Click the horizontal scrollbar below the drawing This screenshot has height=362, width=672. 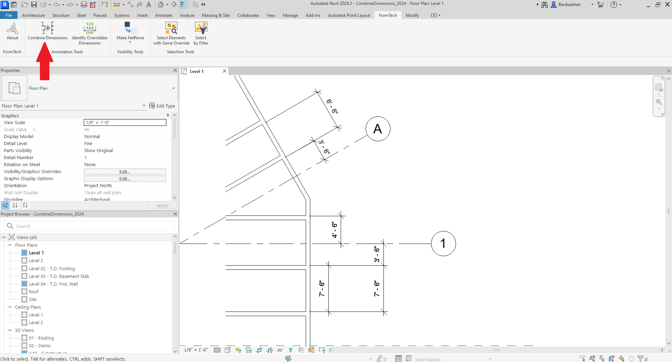click(x=496, y=350)
